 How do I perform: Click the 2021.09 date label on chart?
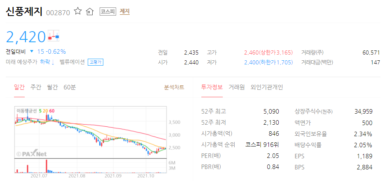(x=113, y=176)
